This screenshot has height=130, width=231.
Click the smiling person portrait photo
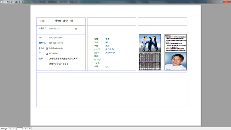(x=176, y=61)
